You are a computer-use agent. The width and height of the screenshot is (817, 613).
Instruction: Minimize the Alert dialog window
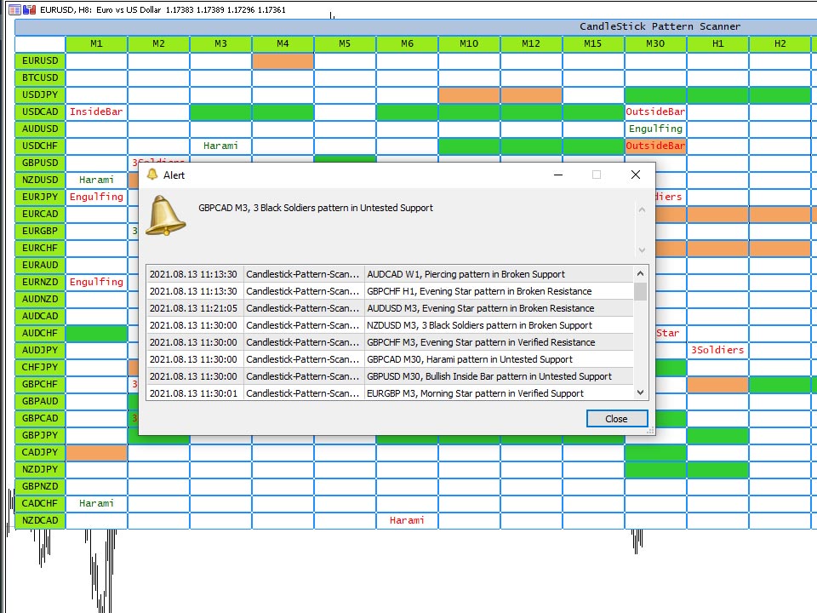[557, 175]
